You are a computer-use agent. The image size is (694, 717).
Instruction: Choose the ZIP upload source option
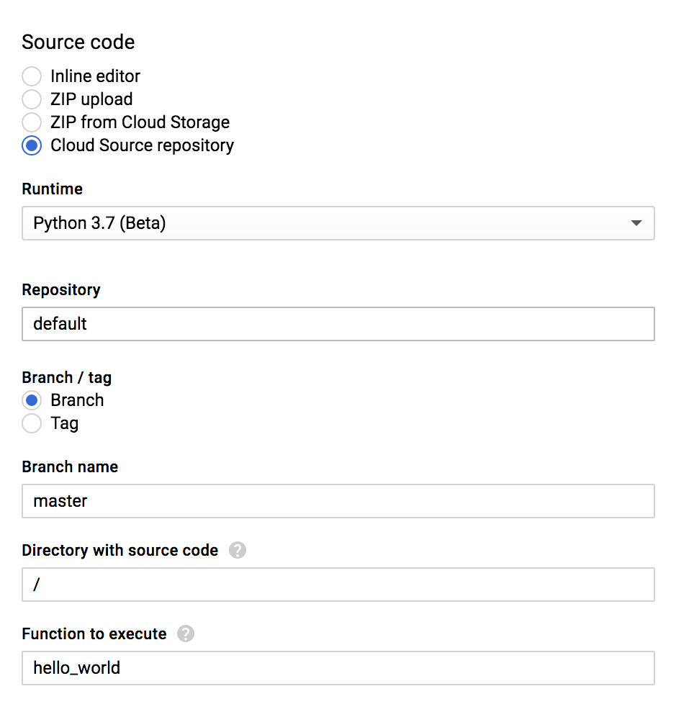pyautogui.click(x=32, y=99)
